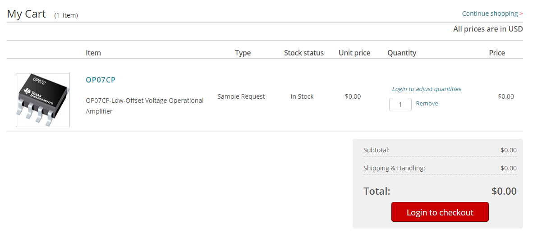Click the Price column header
Viewport: 560px width, 247px height.
497,53
